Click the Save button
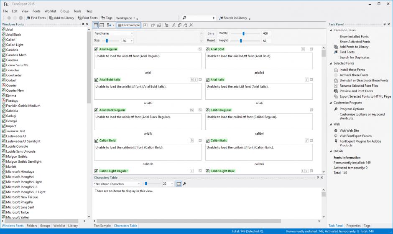Image resolution: width=393 pixels, height=234 pixels. (x=211, y=33)
